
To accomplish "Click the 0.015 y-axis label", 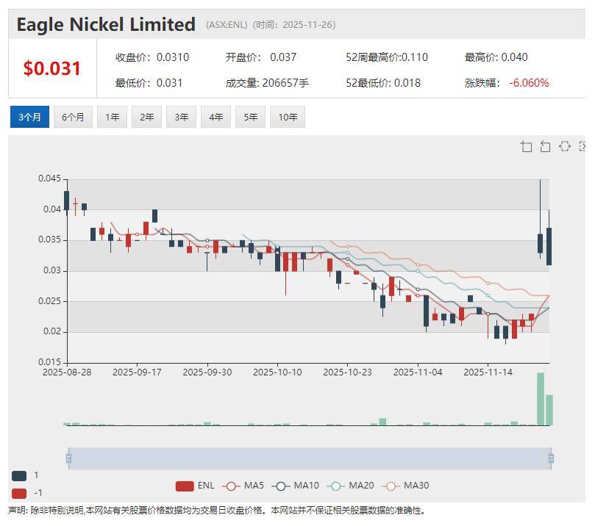I will point(49,362).
